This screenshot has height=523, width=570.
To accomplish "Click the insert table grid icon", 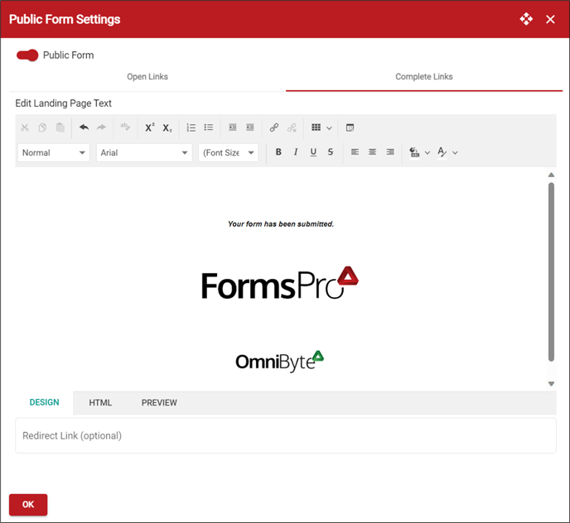I will pyautogui.click(x=316, y=127).
